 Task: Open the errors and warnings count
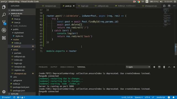(x=21, y=97)
